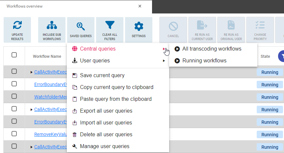Select the RemoveKeyValu row checkbox
Screen dimensions: 284x153
[x=14, y=134]
